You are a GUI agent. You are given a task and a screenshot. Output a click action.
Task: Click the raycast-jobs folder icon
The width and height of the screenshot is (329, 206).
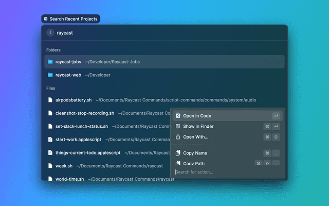click(x=50, y=62)
